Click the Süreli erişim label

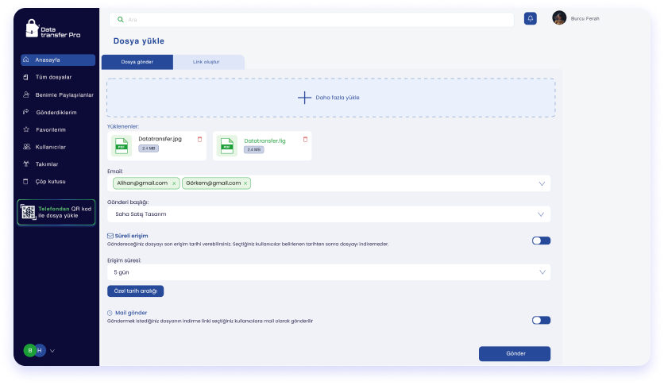point(131,236)
